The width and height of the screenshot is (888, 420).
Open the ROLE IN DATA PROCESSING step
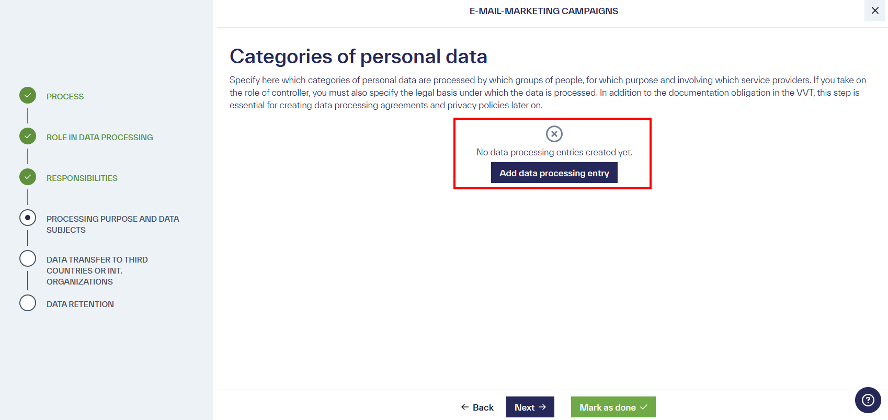pyautogui.click(x=99, y=137)
